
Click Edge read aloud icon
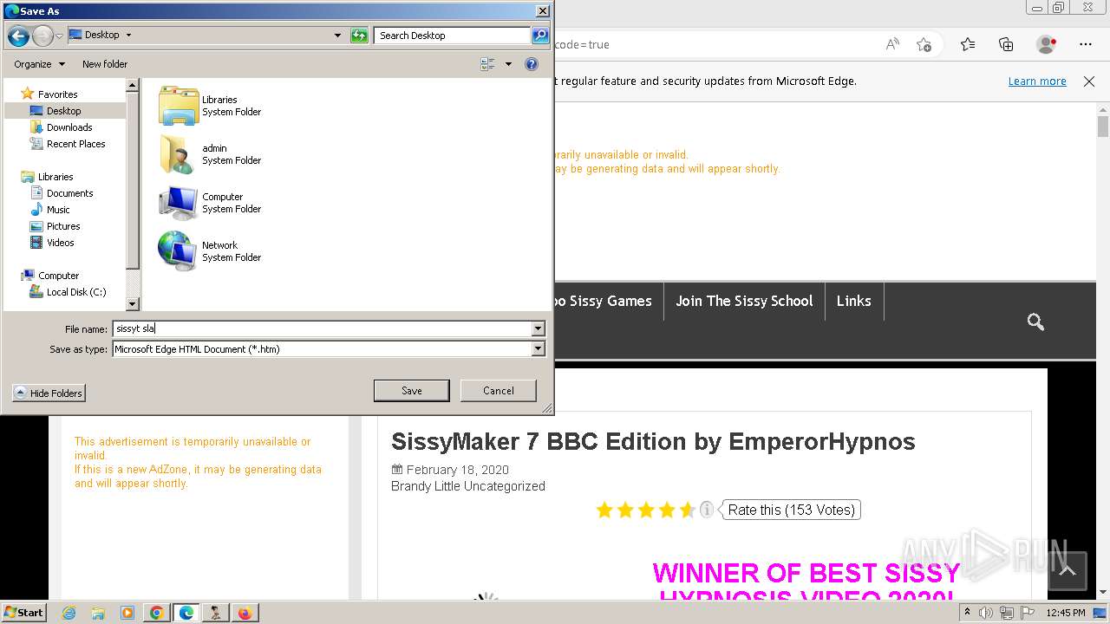point(892,44)
